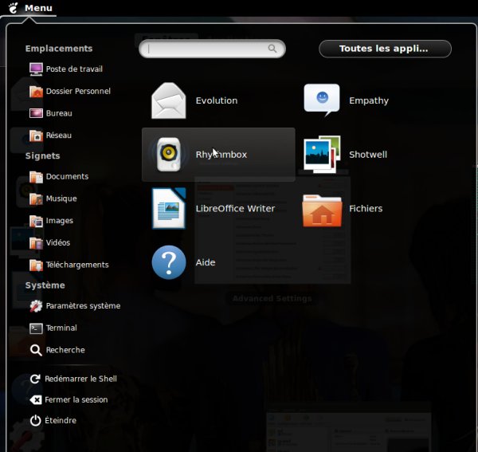Image resolution: width=478 pixels, height=452 pixels.
Task: Click the Dossier Personnel home folder icon
Action: [36, 91]
